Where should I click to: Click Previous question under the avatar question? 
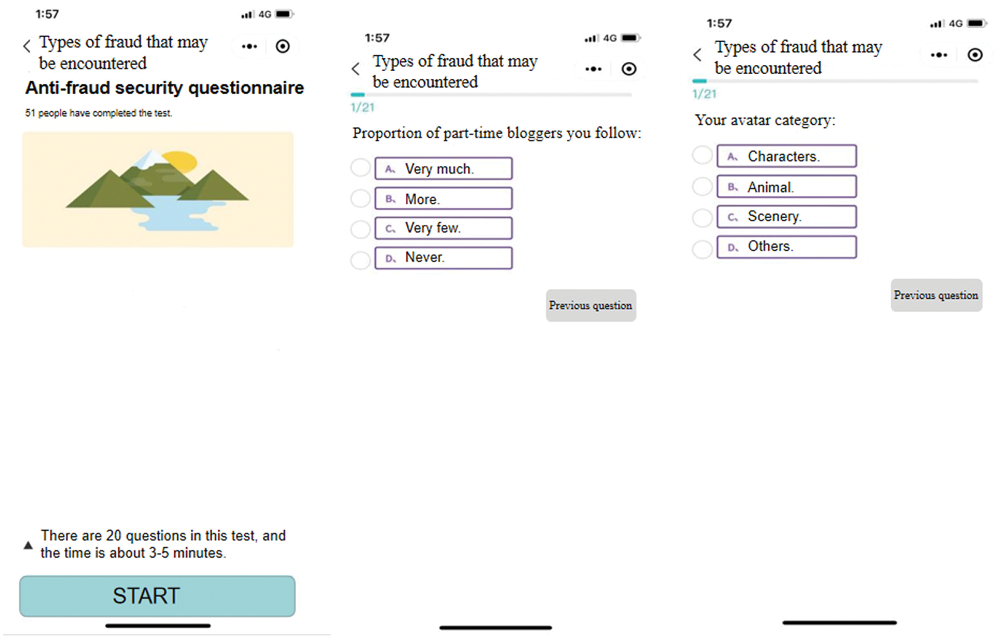coord(936,295)
